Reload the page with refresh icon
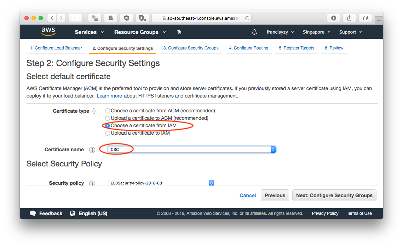The width and height of the screenshot is (403, 247). [247, 18]
